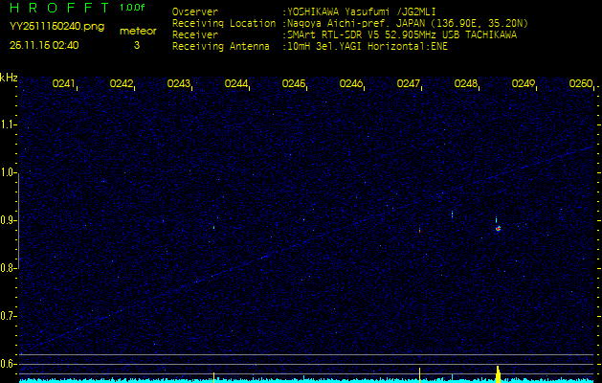Click the 1.0 kHz frequency label
602x383 pixels.
click(x=9, y=172)
